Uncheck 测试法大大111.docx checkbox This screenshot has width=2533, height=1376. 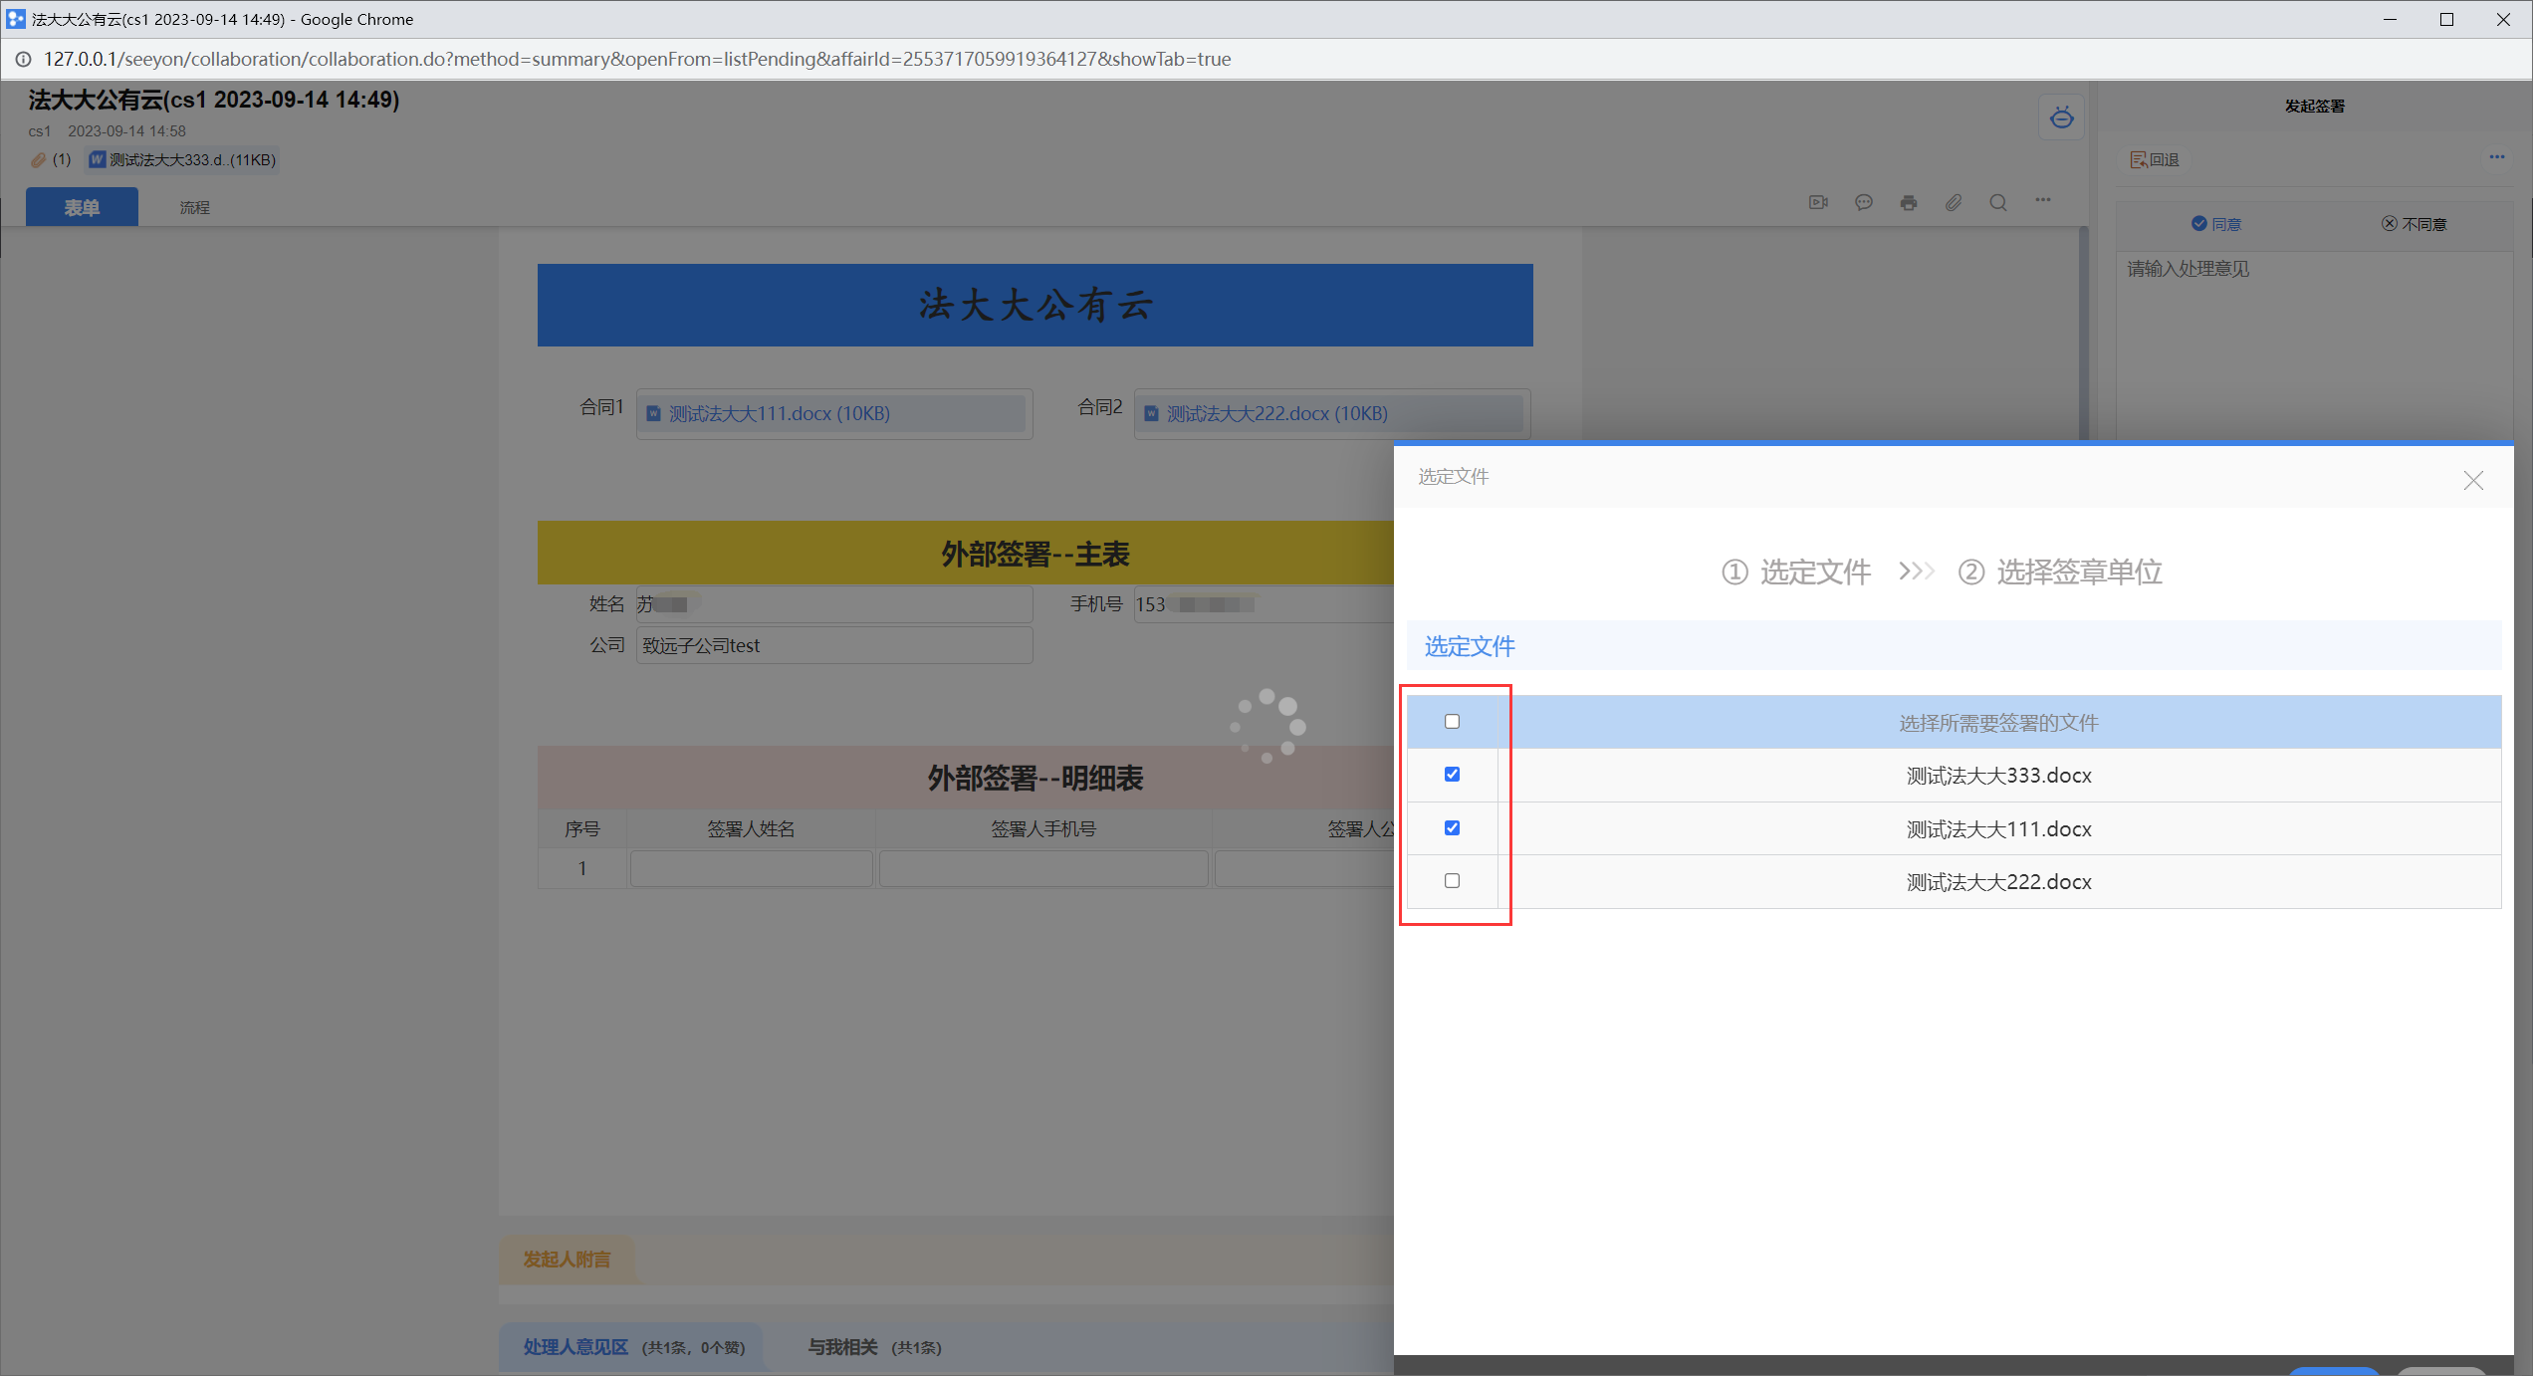(1452, 828)
